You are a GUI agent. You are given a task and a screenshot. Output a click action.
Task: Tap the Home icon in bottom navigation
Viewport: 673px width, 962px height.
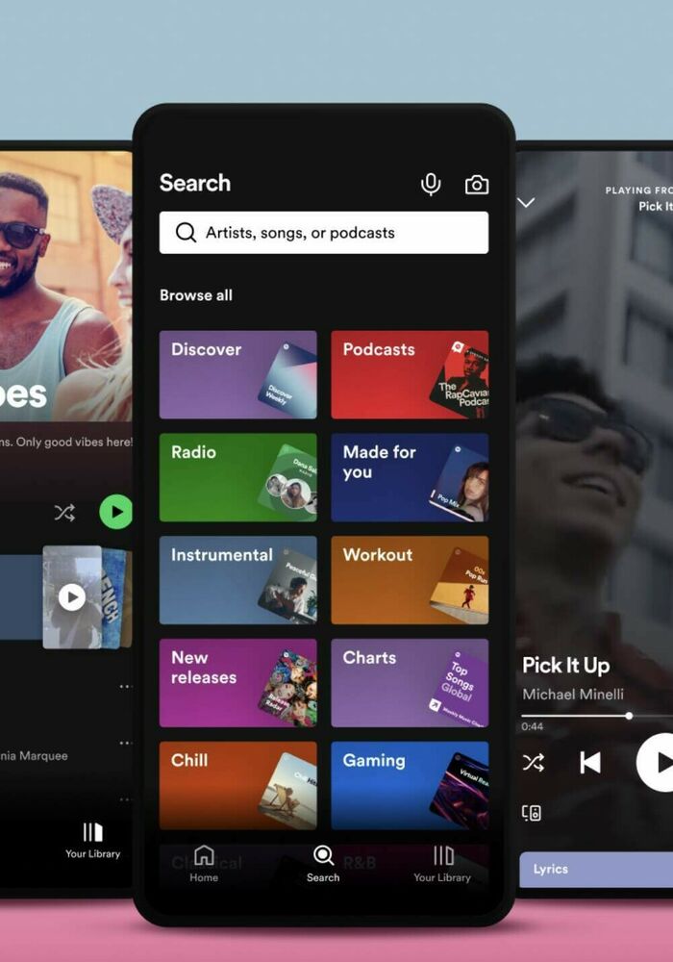point(204,862)
